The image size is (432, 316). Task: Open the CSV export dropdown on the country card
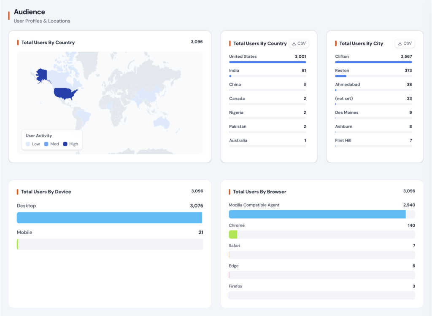299,43
